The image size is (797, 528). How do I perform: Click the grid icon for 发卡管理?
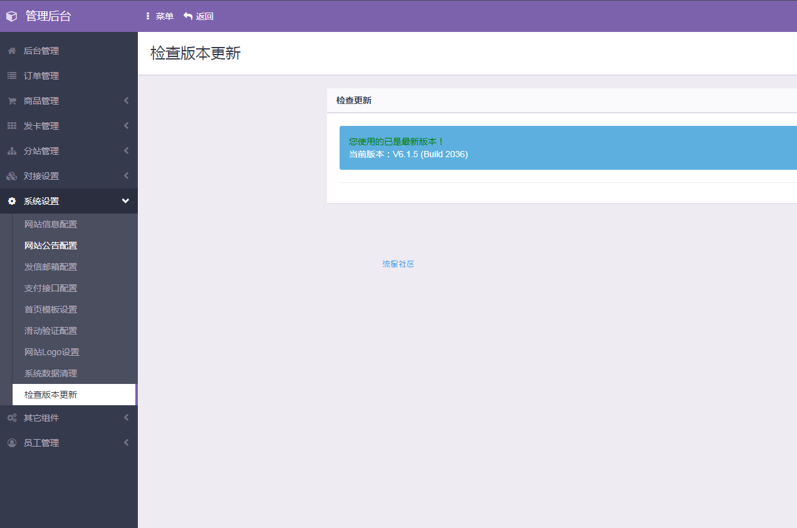tap(12, 126)
